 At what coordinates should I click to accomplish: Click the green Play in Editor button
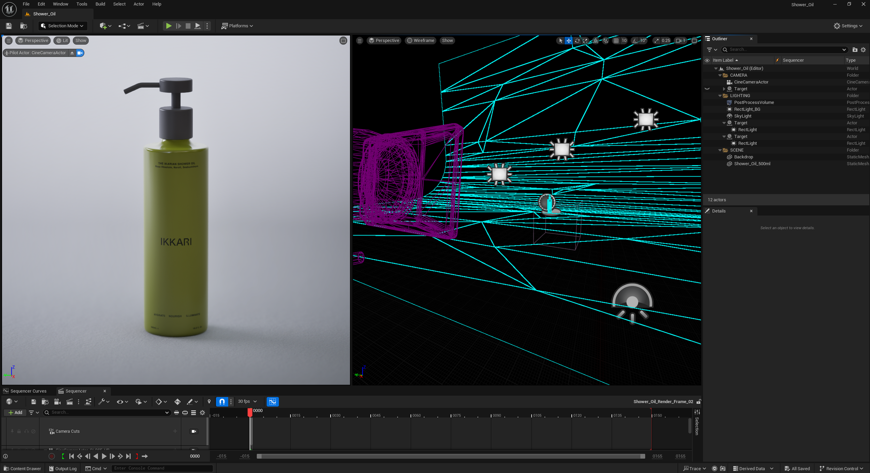click(168, 26)
